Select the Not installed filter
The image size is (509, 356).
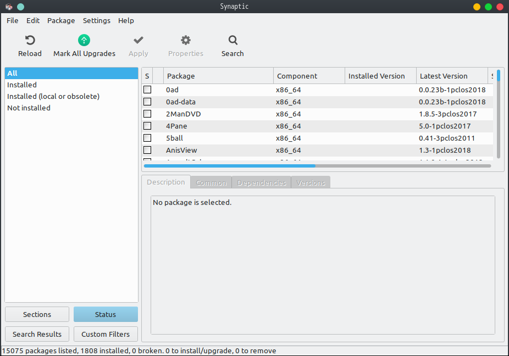point(71,108)
